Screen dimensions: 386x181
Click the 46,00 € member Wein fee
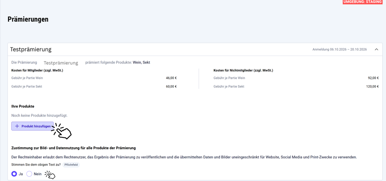click(x=172, y=78)
